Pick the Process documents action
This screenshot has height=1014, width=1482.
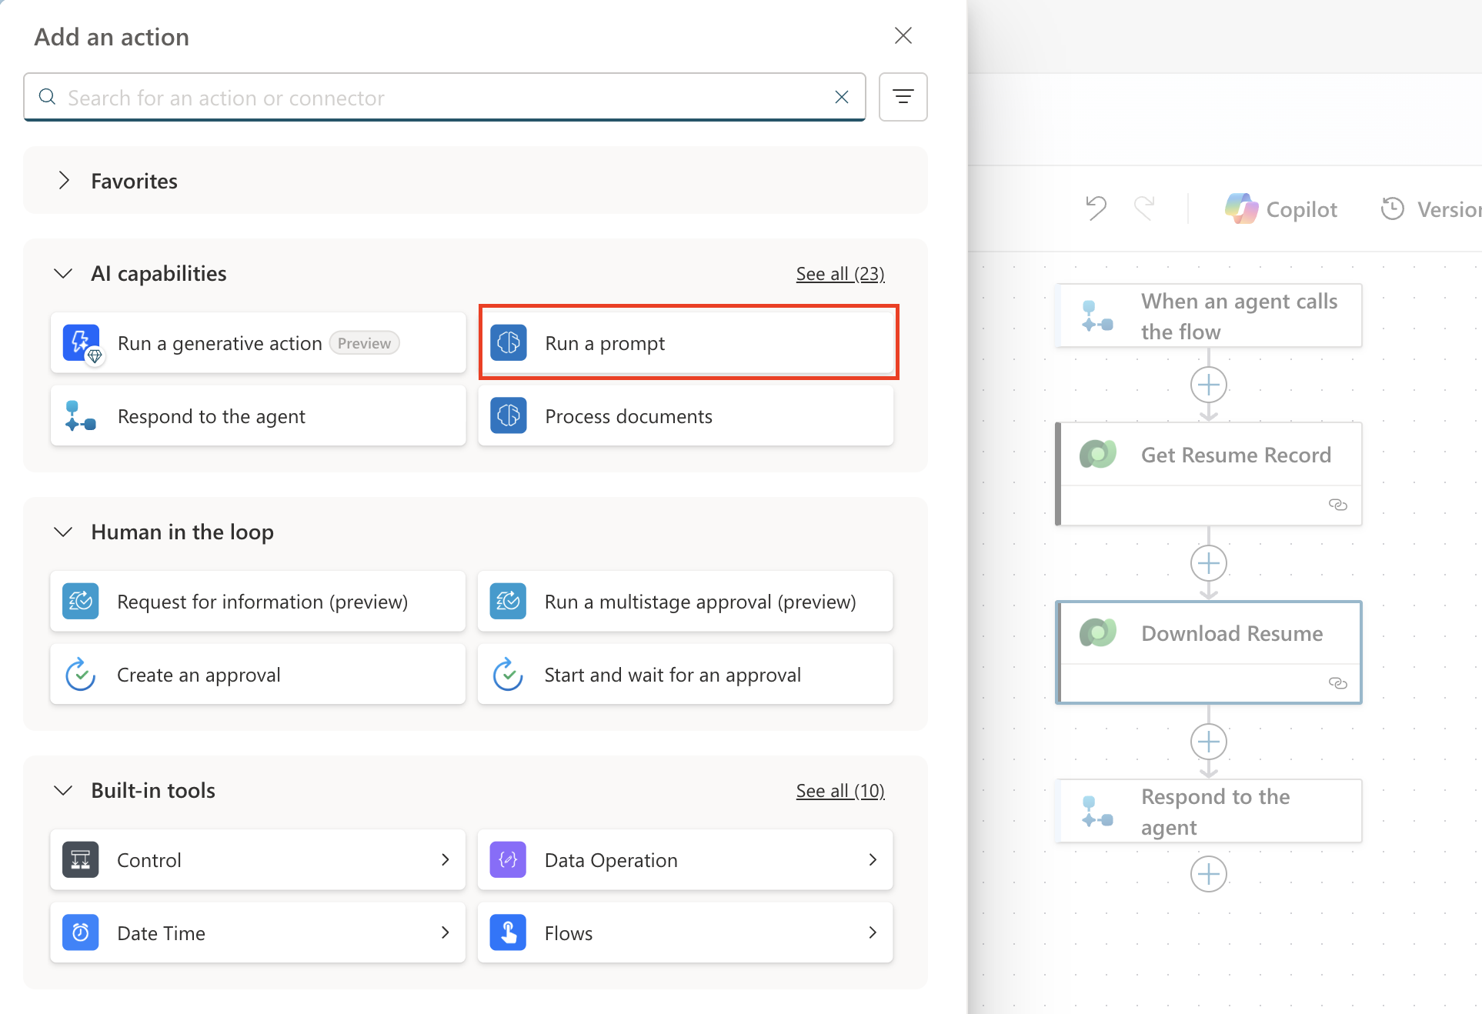click(x=685, y=416)
